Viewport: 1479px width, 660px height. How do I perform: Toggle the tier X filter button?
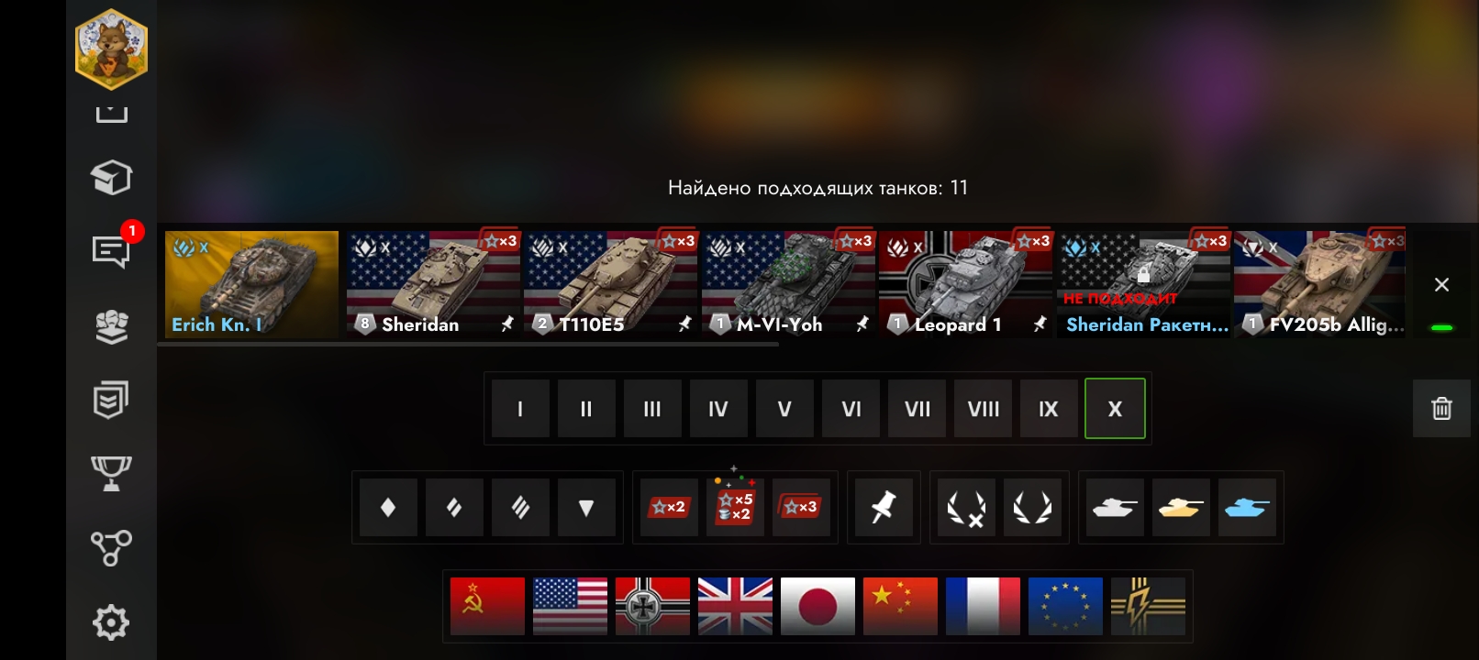point(1115,409)
